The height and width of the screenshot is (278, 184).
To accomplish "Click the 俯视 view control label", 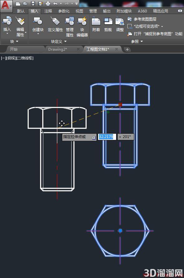I will click(x=11, y=58).
